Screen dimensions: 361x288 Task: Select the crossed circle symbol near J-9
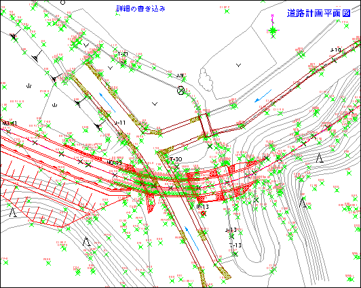tap(180, 90)
